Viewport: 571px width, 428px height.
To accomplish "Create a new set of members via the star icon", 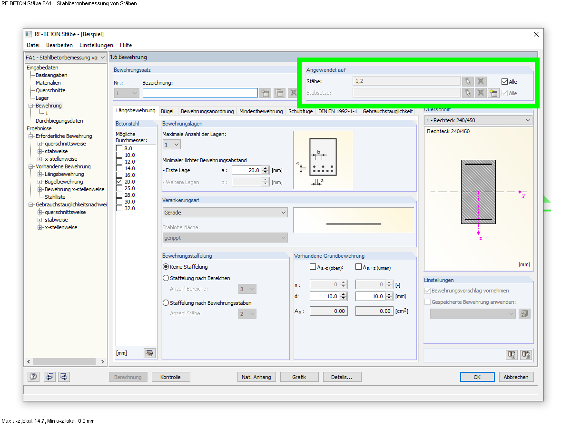I will (x=493, y=93).
